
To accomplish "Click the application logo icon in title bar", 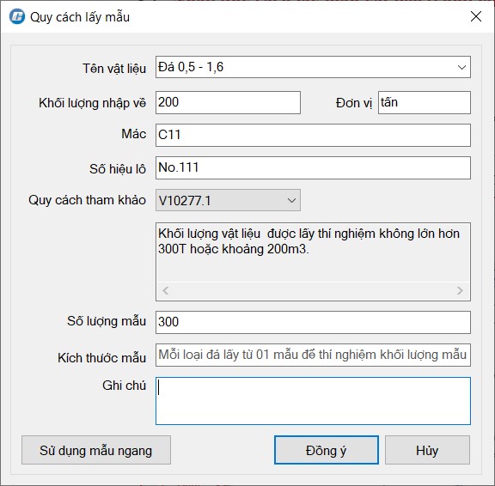I will click(x=16, y=16).
